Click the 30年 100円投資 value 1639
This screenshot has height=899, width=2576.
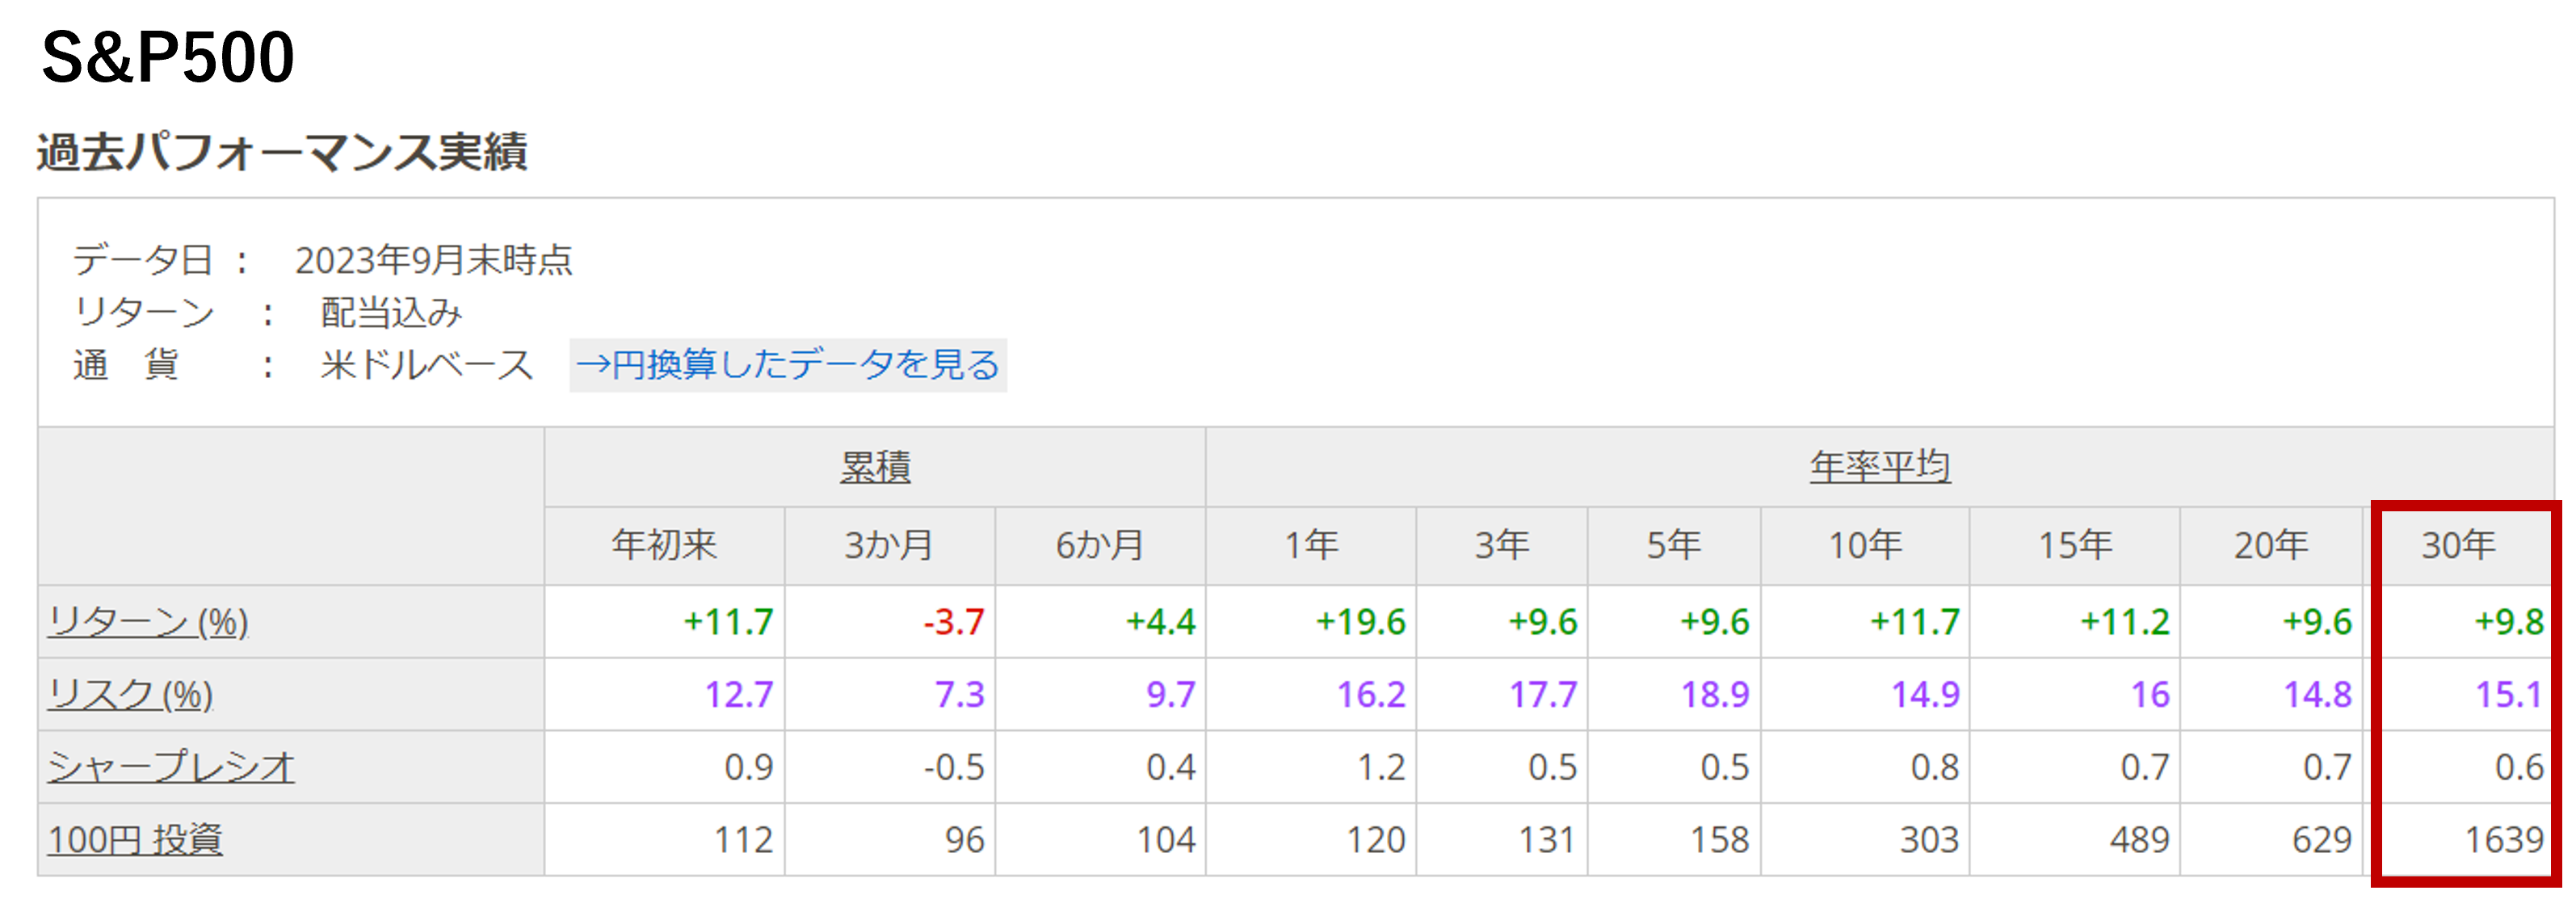pos(2504,839)
